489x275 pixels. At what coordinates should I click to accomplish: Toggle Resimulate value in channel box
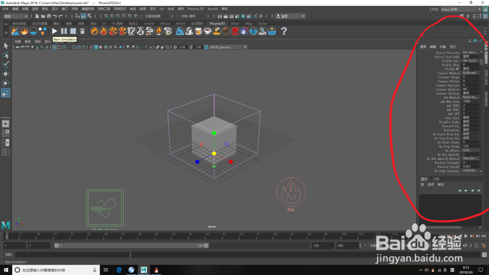point(470,130)
